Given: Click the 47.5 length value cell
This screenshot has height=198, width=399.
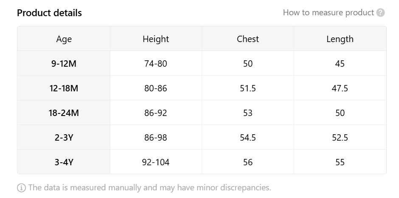Looking at the screenshot, I should click(340, 88).
